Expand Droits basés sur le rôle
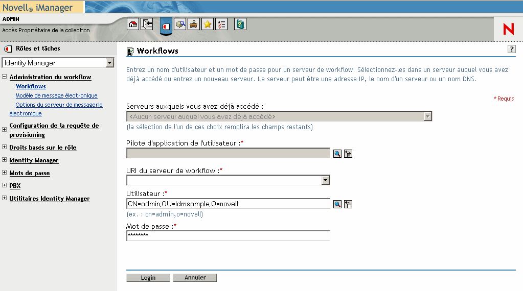The width and height of the screenshot is (523, 291). (x=4, y=147)
